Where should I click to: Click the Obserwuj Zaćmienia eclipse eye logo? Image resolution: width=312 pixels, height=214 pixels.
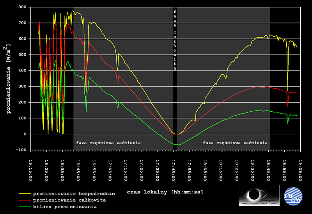(x=259, y=195)
